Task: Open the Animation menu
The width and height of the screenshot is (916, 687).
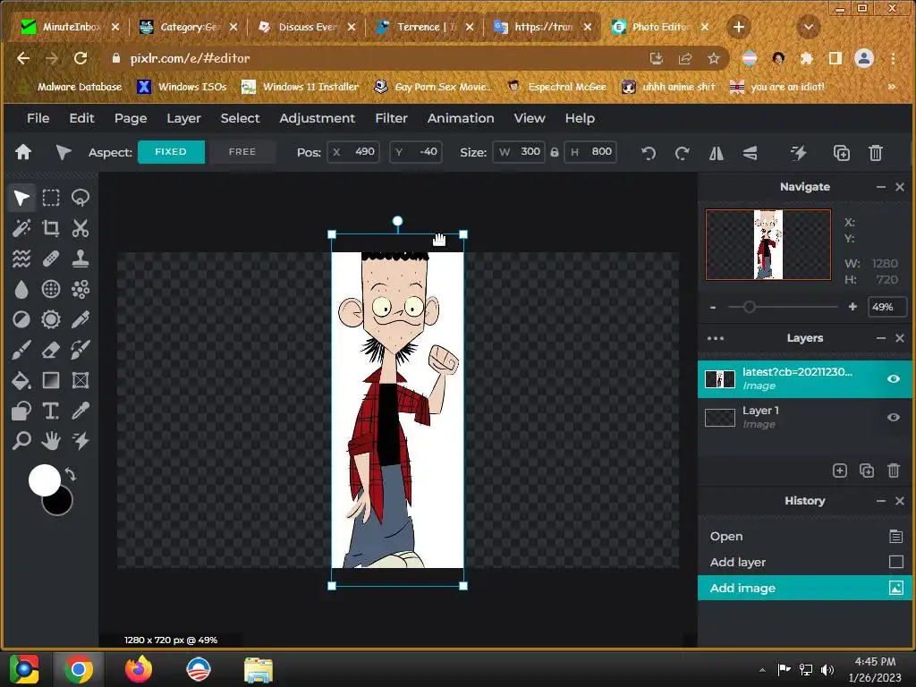Action: tap(461, 119)
